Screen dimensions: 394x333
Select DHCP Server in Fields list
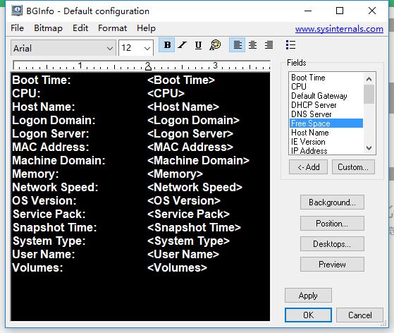click(x=326, y=105)
